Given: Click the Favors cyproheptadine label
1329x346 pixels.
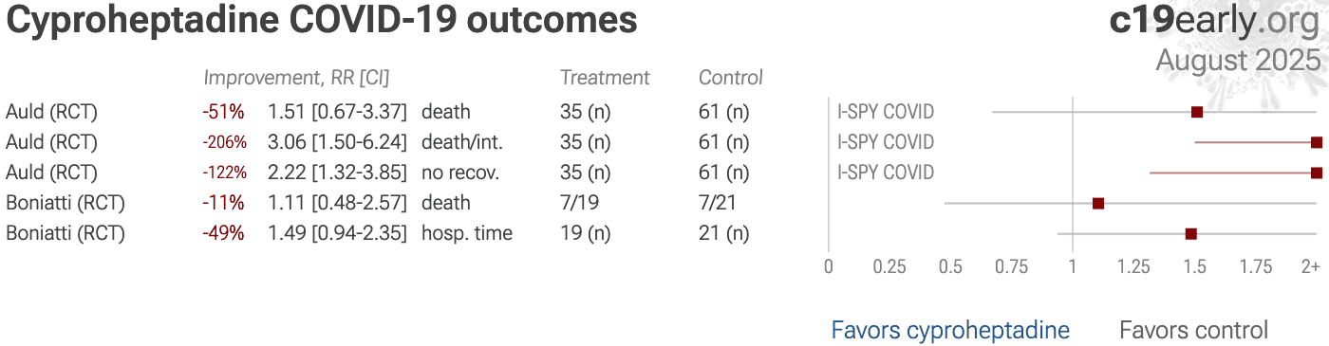Looking at the screenshot, I should pyautogui.click(x=950, y=330).
